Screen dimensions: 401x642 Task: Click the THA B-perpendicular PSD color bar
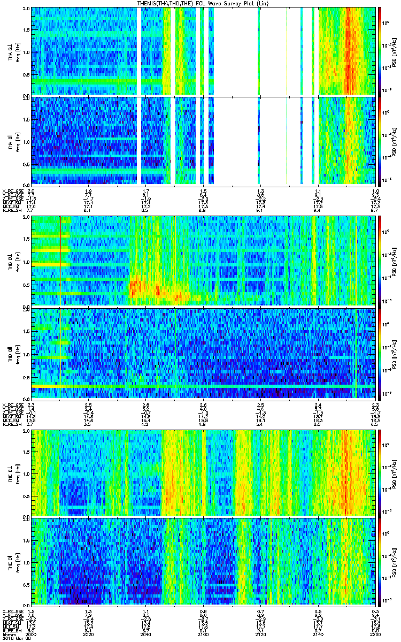380,51
